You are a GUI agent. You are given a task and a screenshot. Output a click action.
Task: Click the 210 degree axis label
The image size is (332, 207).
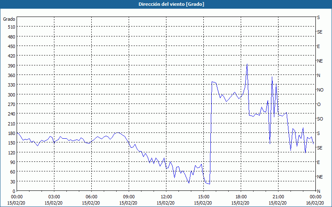(12, 123)
